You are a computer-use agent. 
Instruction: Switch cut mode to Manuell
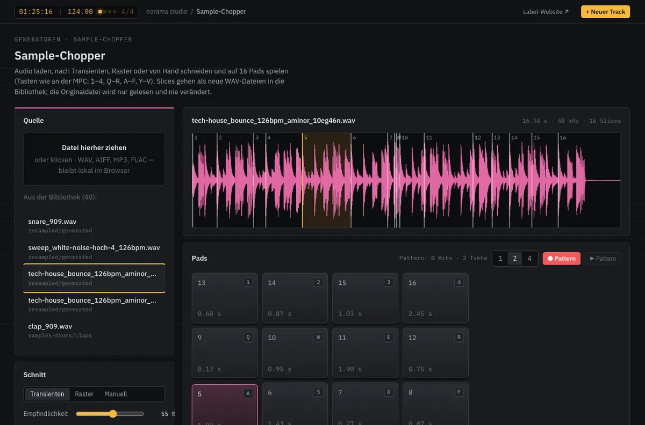tap(116, 394)
